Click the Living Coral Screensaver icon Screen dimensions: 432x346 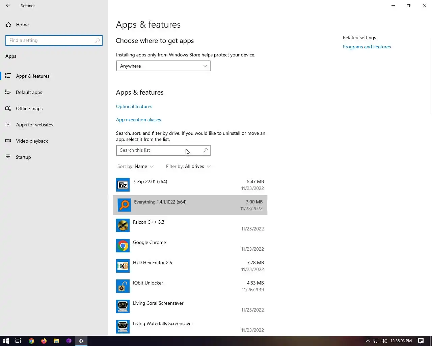(123, 306)
